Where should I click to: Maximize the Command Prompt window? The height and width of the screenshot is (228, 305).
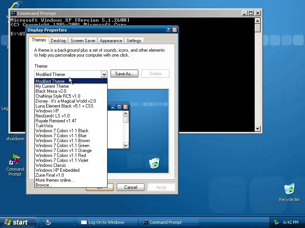[251, 13]
